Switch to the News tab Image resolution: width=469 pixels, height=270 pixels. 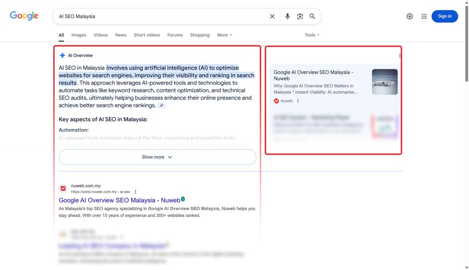tap(120, 35)
